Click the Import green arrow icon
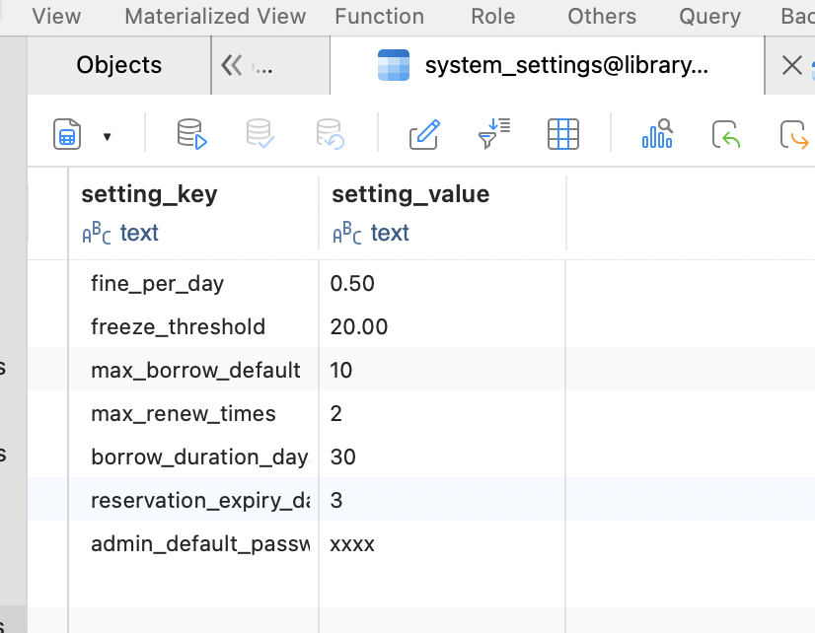The width and height of the screenshot is (815, 633). pos(726,134)
